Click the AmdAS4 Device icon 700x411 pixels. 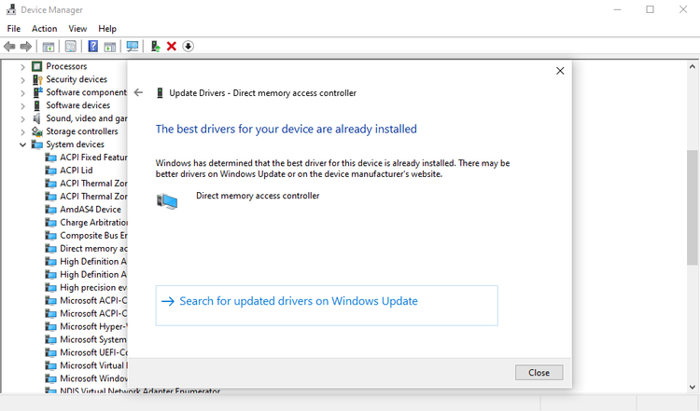51,210
